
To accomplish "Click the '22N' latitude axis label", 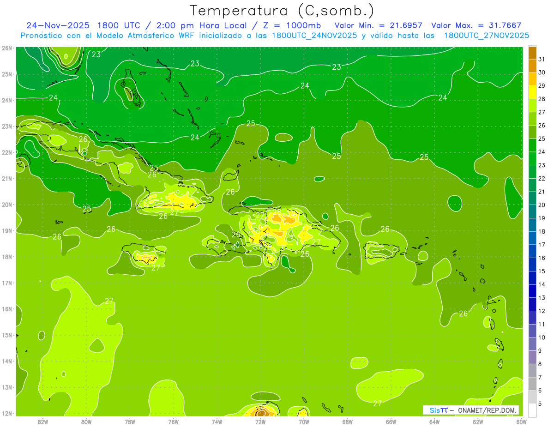I will click(x=7, y=152).
